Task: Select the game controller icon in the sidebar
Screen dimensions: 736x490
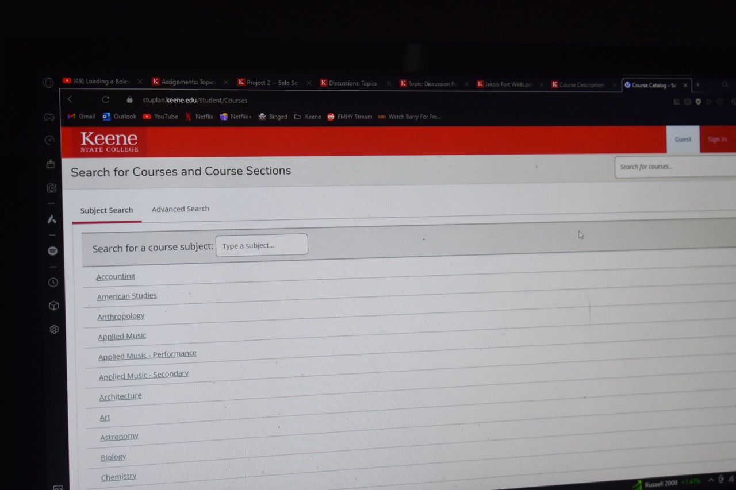Action: 49,117
